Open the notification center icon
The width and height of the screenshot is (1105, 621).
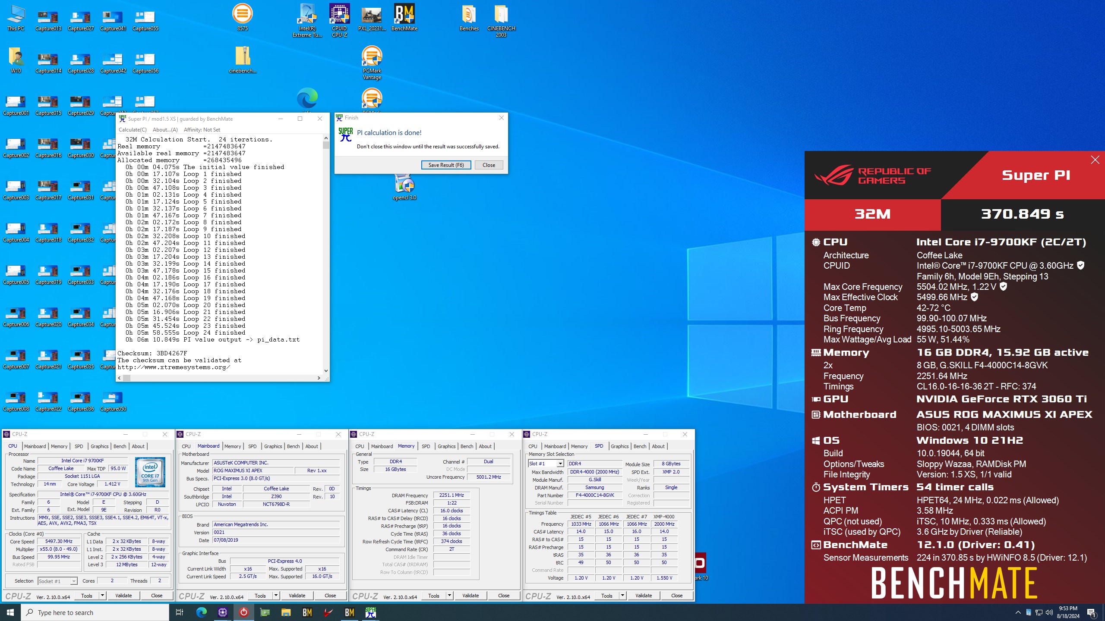tap(1091, 612)
